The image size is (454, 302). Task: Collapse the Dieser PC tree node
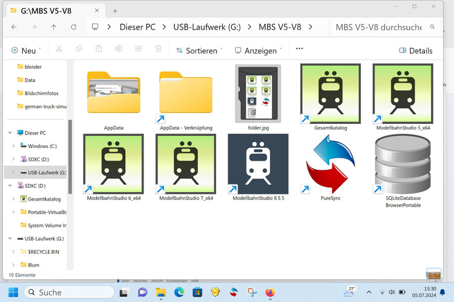click(10, 133)
